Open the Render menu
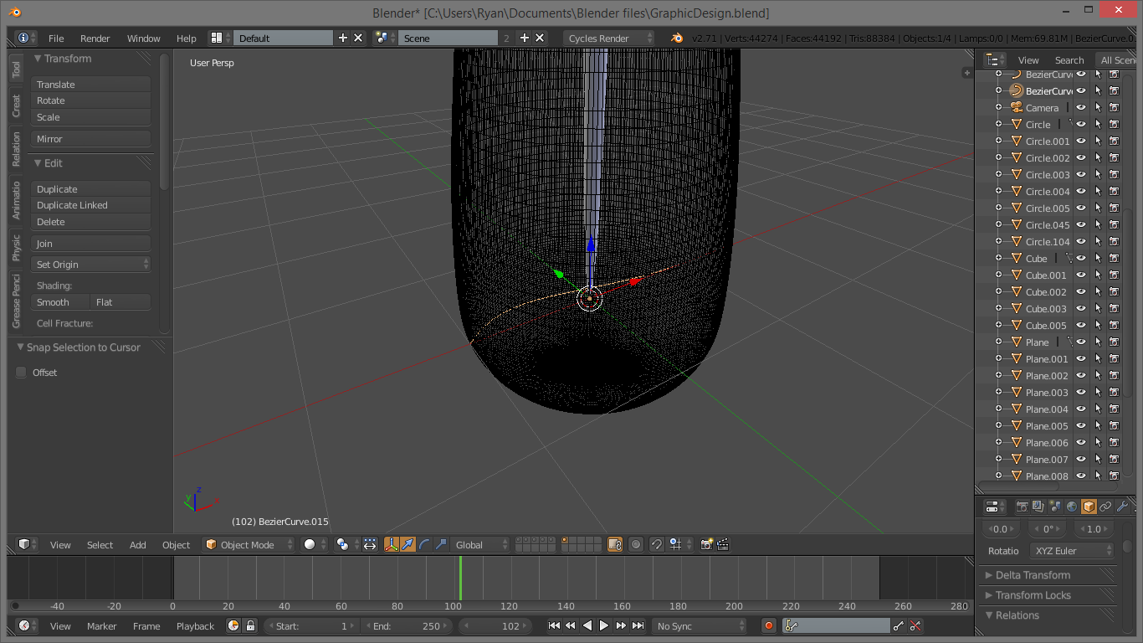1143x643 pixels. [95, 39]
